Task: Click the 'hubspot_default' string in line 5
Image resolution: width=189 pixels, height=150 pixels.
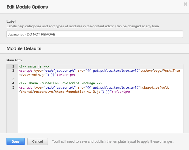Action: (154, 87)
